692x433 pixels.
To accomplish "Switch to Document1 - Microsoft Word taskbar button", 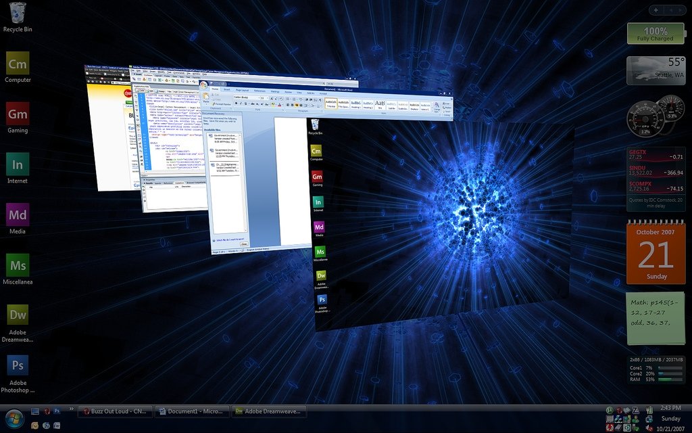I will [x=193, y=411].
